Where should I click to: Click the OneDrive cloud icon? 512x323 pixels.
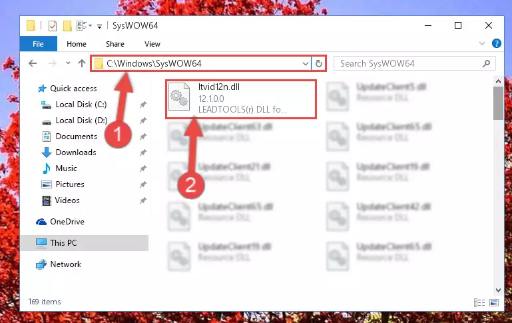pyautogui.click(x=41, y=222)
